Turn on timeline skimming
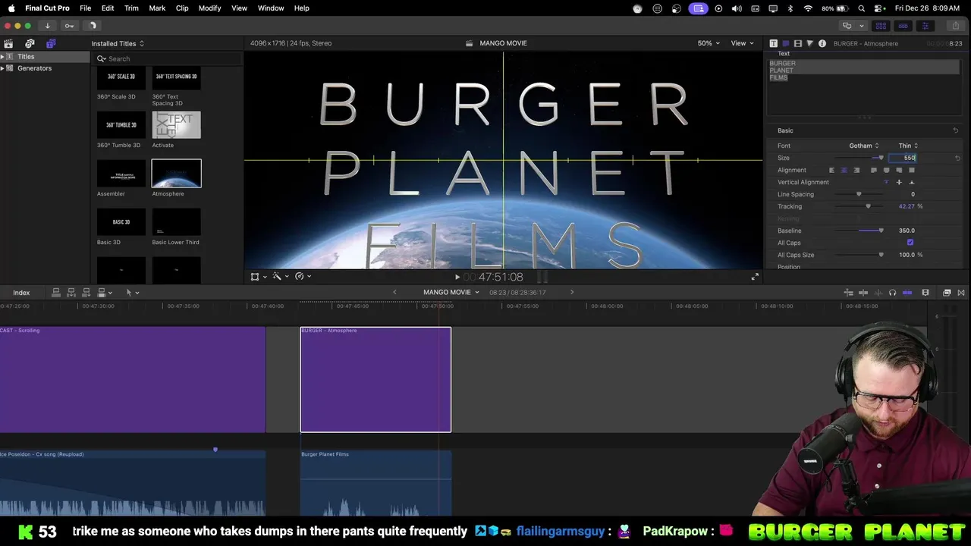971x546 pixels. [x=863, y=293]
